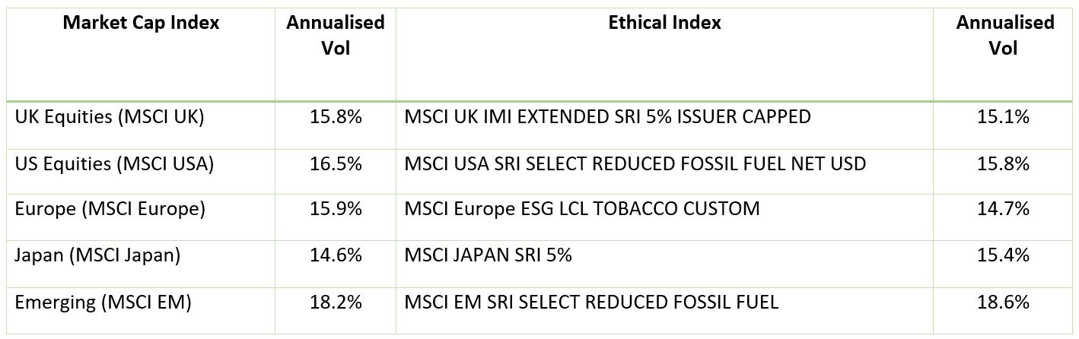Select the Japan (MSCI Japan) cell
Image resolution: width=1079 pixels, height=339 pixels.
point(97,255)
